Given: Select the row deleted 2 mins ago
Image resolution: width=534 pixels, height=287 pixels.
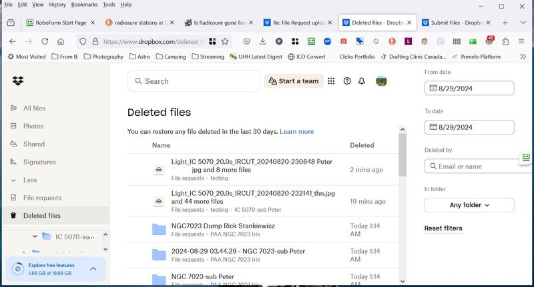Looking at the screenshot, I should click(263, 170).
